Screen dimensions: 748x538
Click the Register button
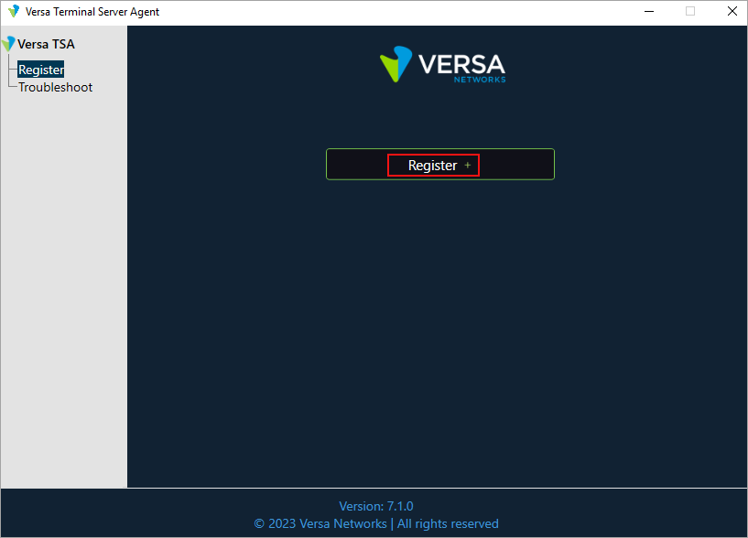coord(432,166)
